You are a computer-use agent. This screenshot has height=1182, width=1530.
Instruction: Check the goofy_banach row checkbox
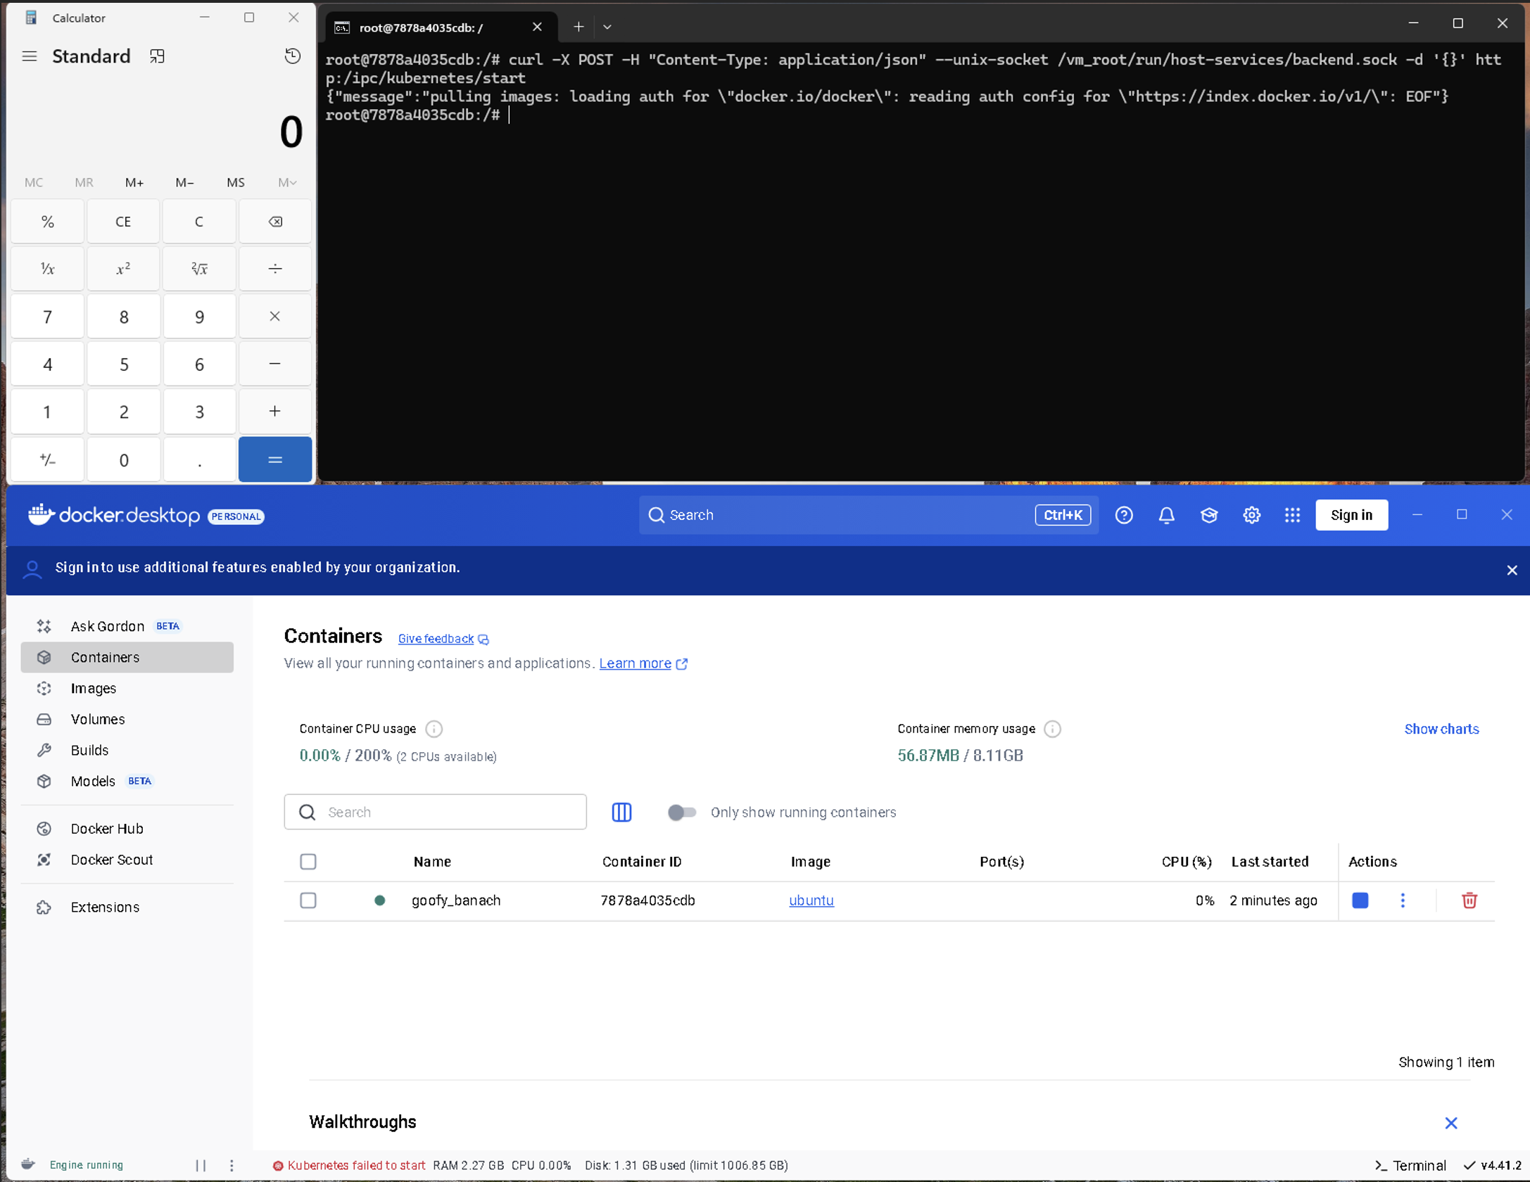pyautogui.click(x=308, y=900)
